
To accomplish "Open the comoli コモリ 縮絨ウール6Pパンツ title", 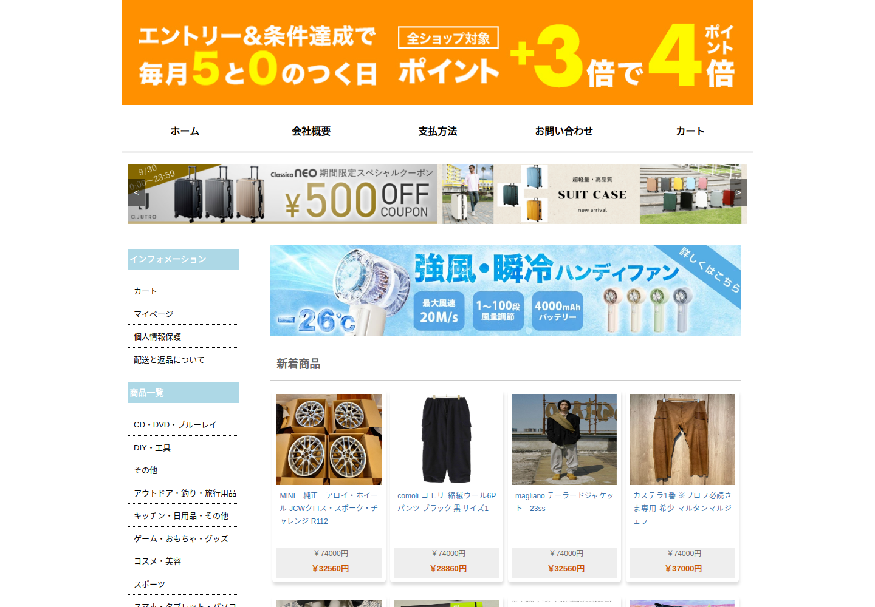I will (x=447, y=502).
